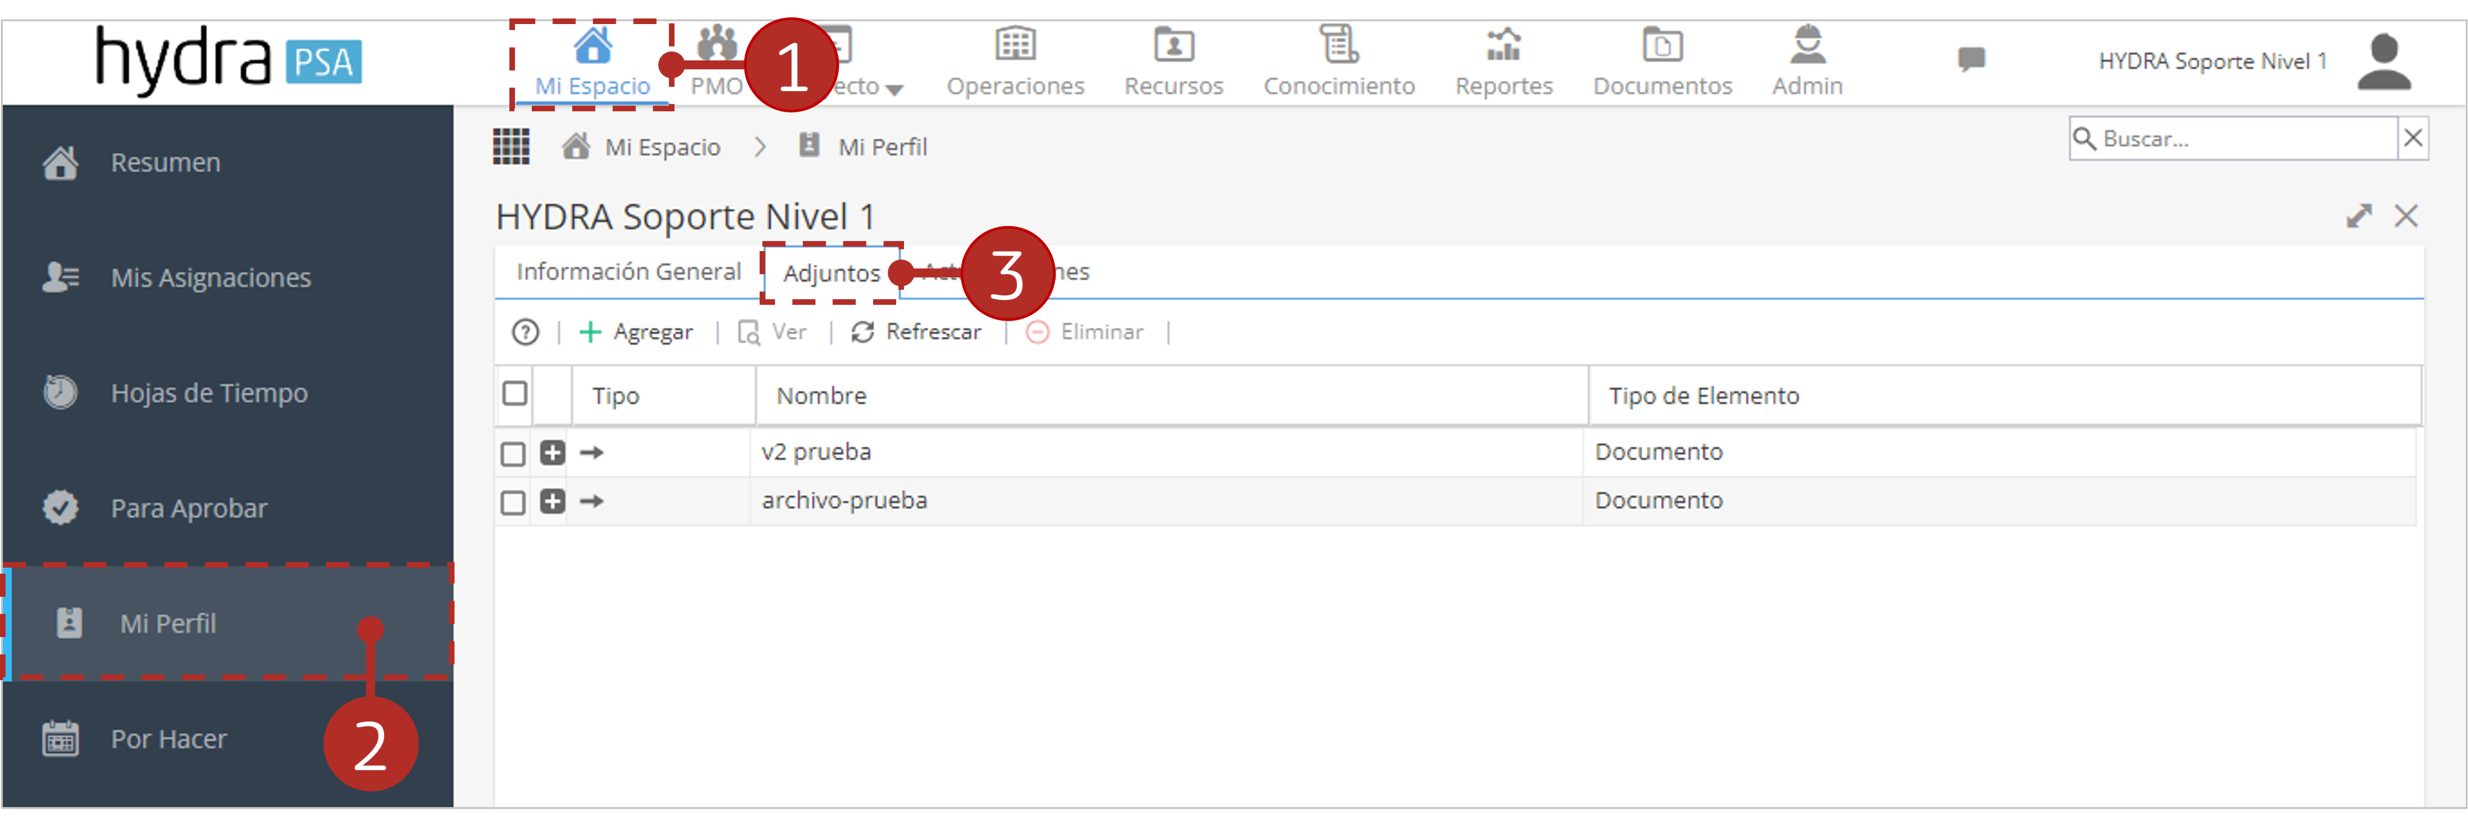2468x830 pixels.
Task: Open the Conocimiento module icon
Action: (x=1338, y=44)
